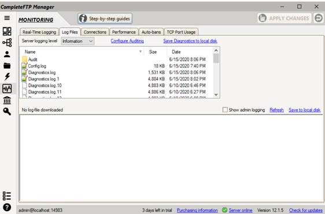Image resolution: width=325 pixels, height=214 pixels.
Task: Click the 18 KB size cell
Action: coord(159,66)
